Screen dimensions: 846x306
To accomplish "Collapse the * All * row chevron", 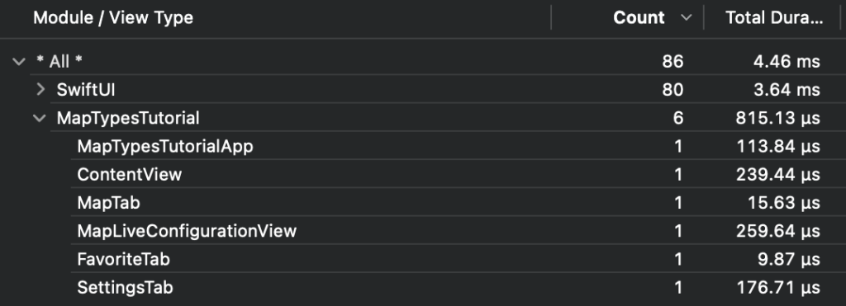I will click(x=19, y=61).
